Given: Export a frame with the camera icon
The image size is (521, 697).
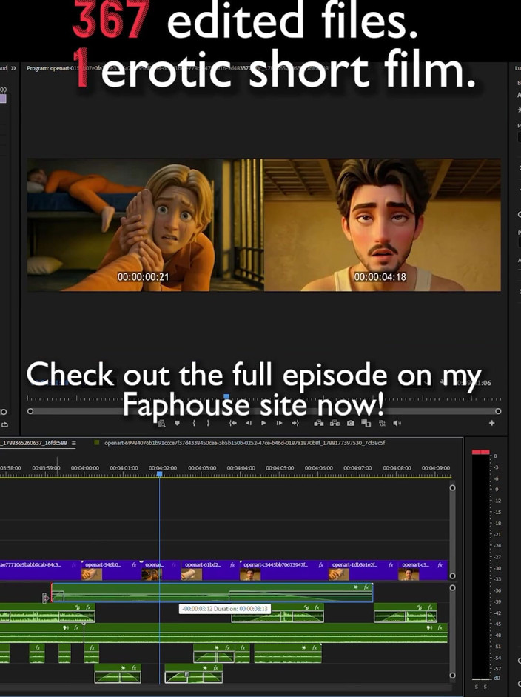Looking at the screenshot, I should [351, 423].
